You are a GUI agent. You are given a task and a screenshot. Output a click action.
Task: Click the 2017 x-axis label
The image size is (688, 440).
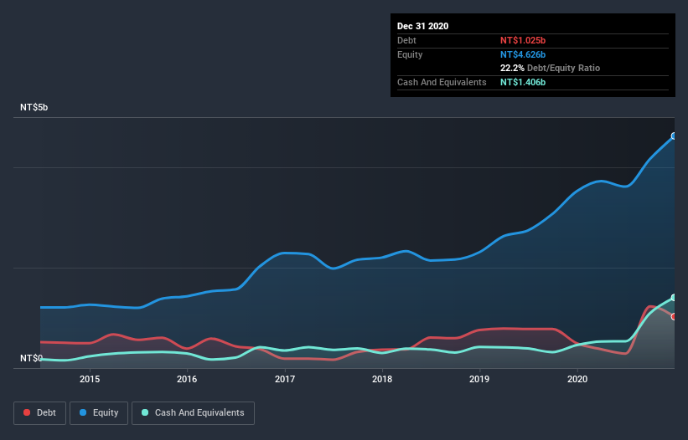point(285,379)
